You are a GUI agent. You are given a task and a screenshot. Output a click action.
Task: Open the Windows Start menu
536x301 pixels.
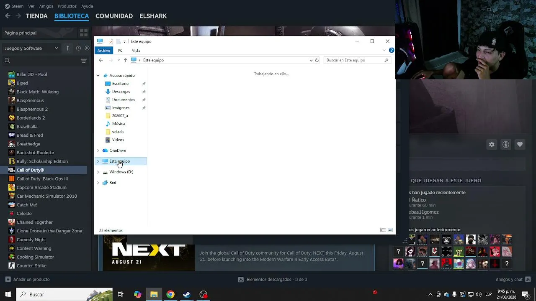click(8, 294)
